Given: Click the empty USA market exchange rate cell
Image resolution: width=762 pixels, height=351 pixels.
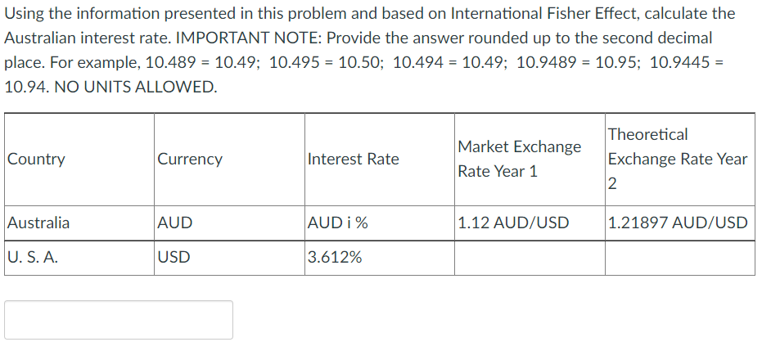Looking at the screenshot, I should (530, 258).
